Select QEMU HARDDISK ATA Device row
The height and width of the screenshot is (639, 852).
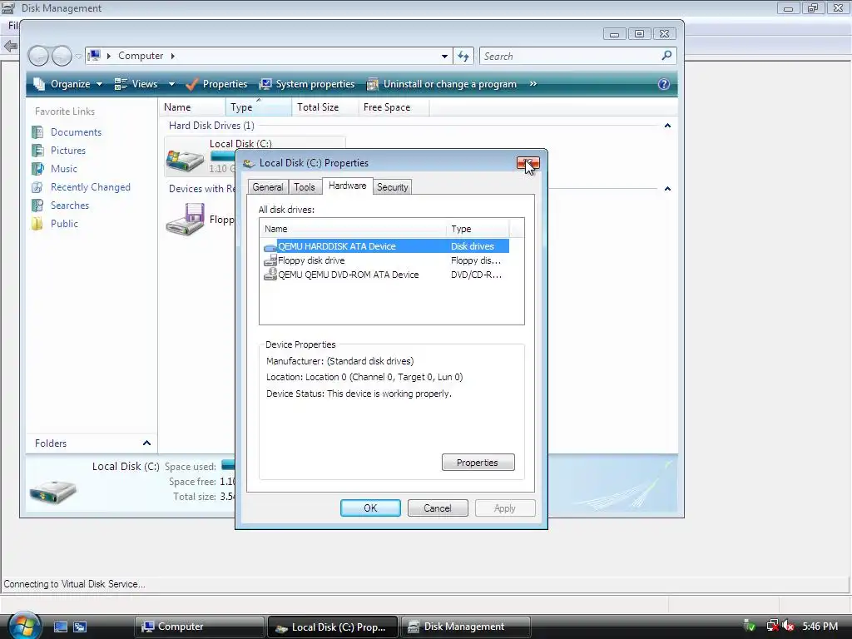pyautogui.click(x=386, y=246)
